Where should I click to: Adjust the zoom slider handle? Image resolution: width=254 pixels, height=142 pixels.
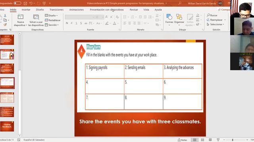click(233, 140)
